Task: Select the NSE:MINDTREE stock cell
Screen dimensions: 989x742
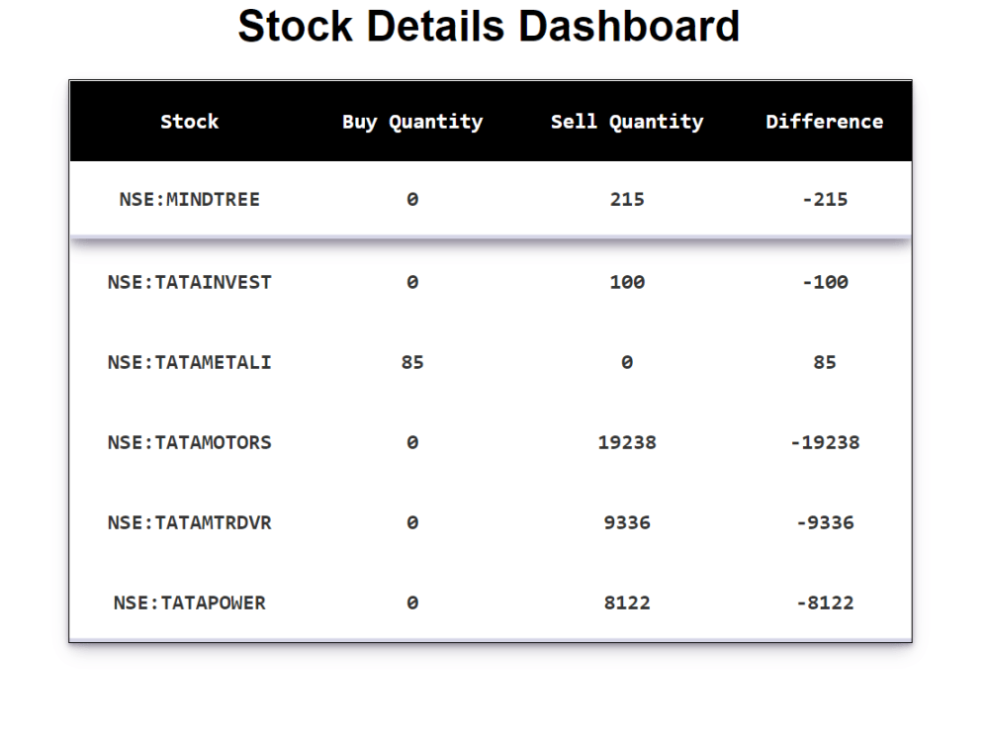Action: [189, 200]
